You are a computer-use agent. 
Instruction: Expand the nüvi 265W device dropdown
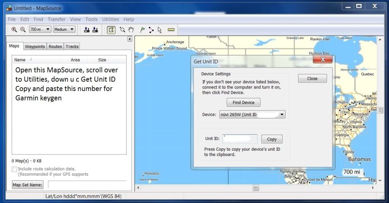[x=282, y=115]
